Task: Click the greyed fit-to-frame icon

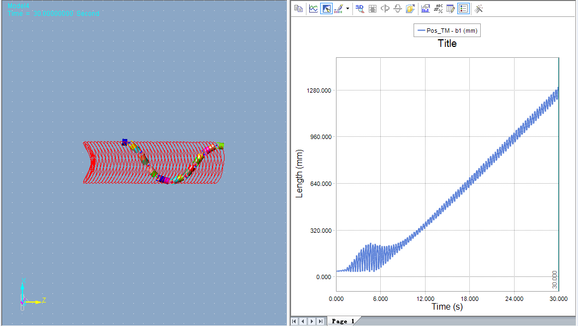Action: [373, 9]
